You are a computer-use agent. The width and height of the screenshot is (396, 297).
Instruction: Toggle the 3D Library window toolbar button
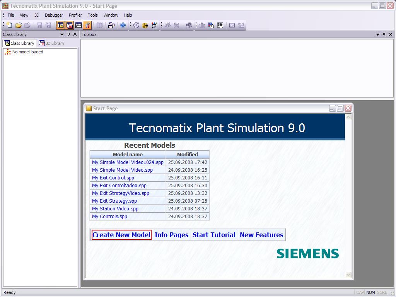(x=70, y=25)
